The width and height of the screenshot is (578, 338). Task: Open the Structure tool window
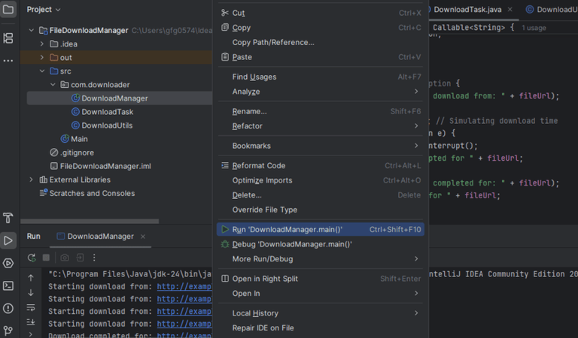coord(8,38)
